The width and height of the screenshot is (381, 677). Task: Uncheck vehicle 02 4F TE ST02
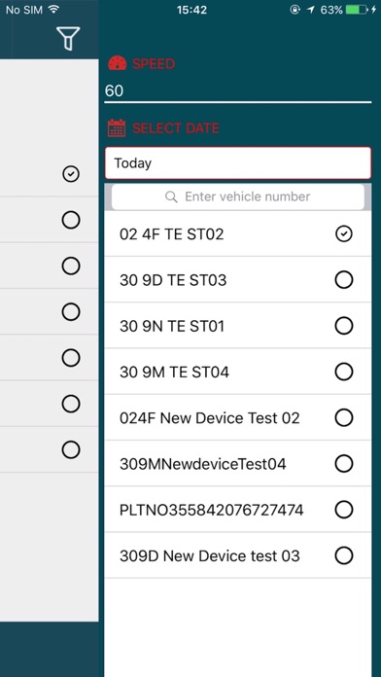coord(343,234)
